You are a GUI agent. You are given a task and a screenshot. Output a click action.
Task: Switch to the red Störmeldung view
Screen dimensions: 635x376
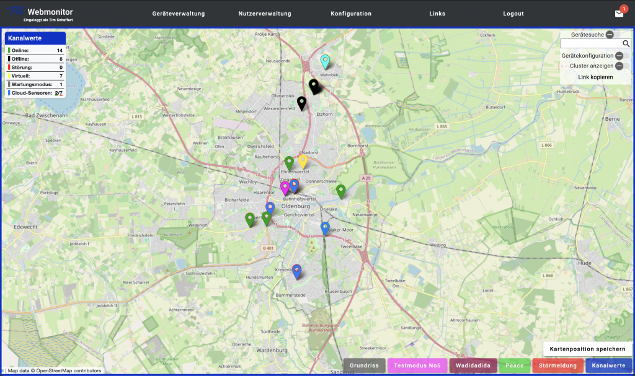548,366
